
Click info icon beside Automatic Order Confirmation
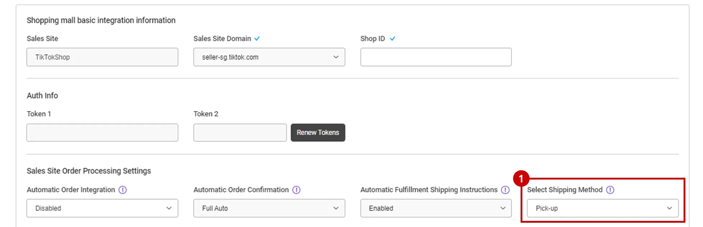click(x=296, y=190)
